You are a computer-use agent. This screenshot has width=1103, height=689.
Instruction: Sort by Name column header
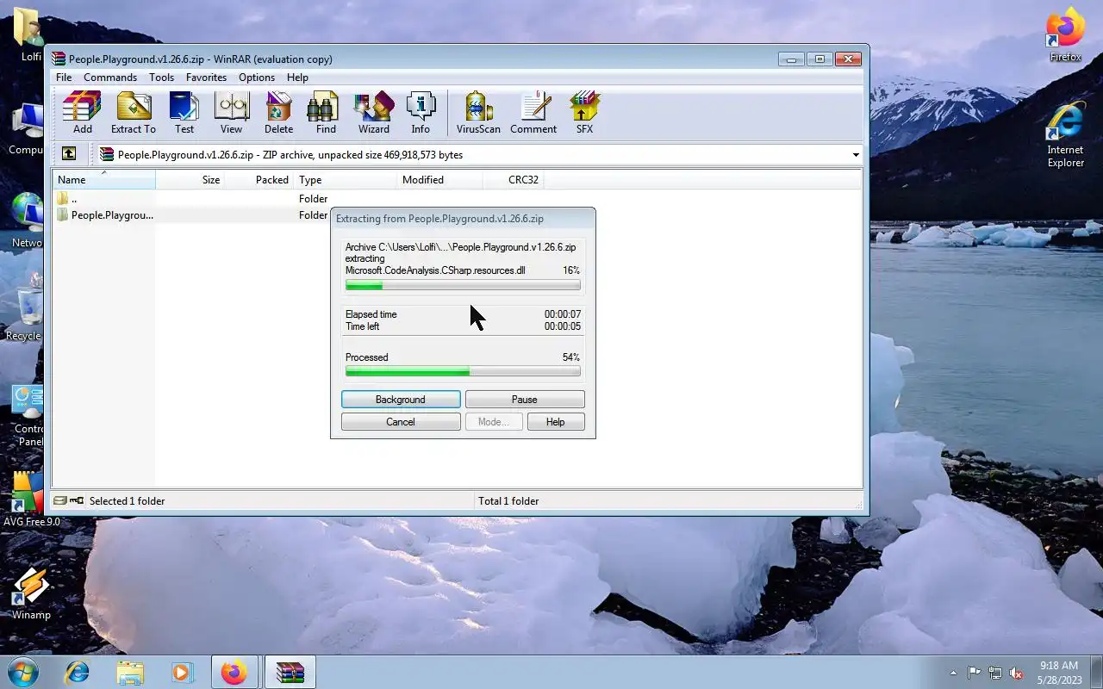point(104,180)
